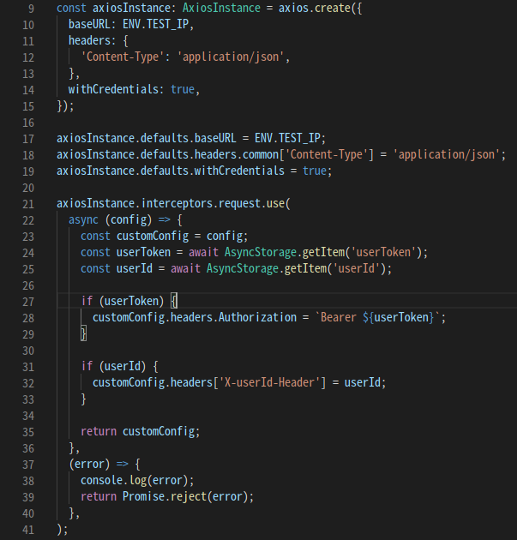Click '(error)' parameter on line 37

[89, 465]
